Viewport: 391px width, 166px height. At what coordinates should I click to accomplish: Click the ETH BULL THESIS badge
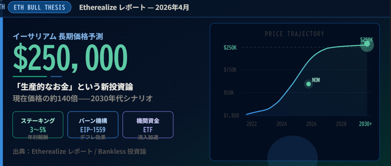coord(39,8)
